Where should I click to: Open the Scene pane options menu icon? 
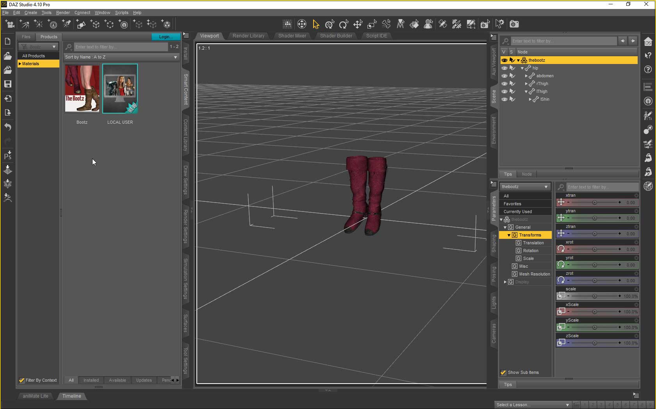click(x=494, y=37)
